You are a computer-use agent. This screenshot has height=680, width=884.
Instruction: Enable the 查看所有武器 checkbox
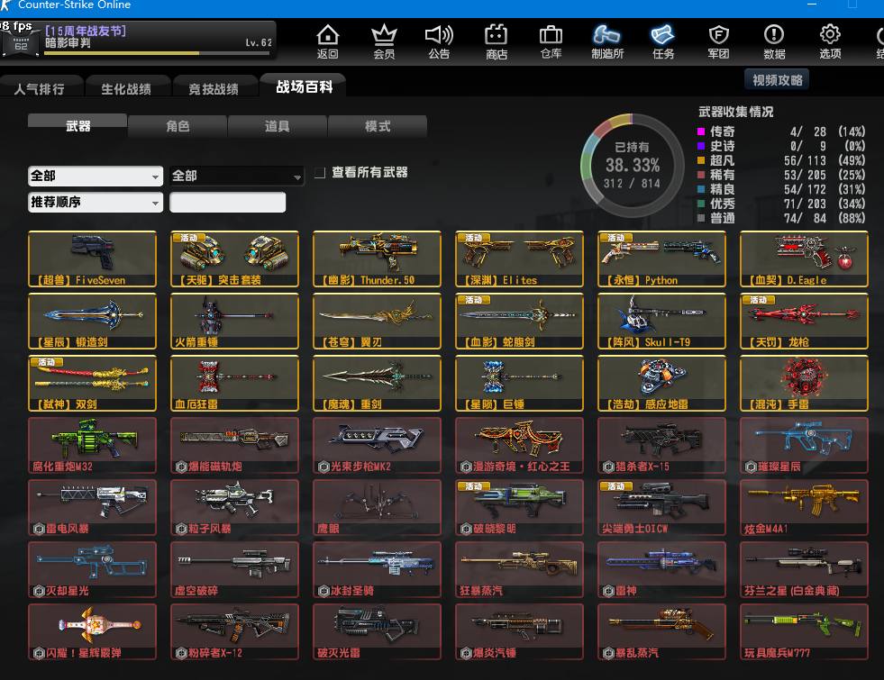(320, 172)
